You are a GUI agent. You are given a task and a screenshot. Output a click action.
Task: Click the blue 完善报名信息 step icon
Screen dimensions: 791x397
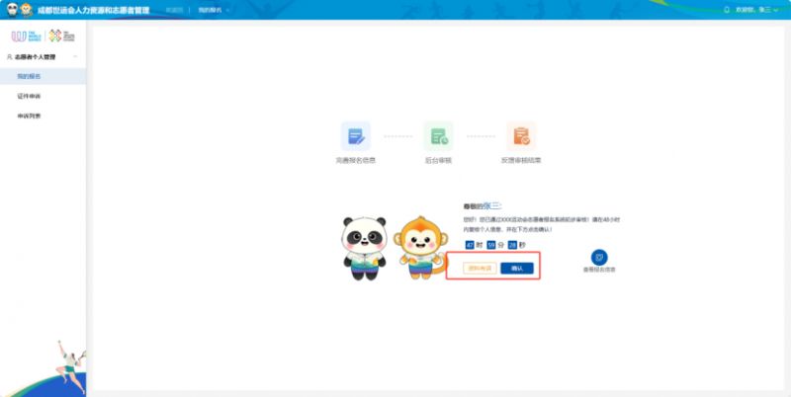pos(356,136)
